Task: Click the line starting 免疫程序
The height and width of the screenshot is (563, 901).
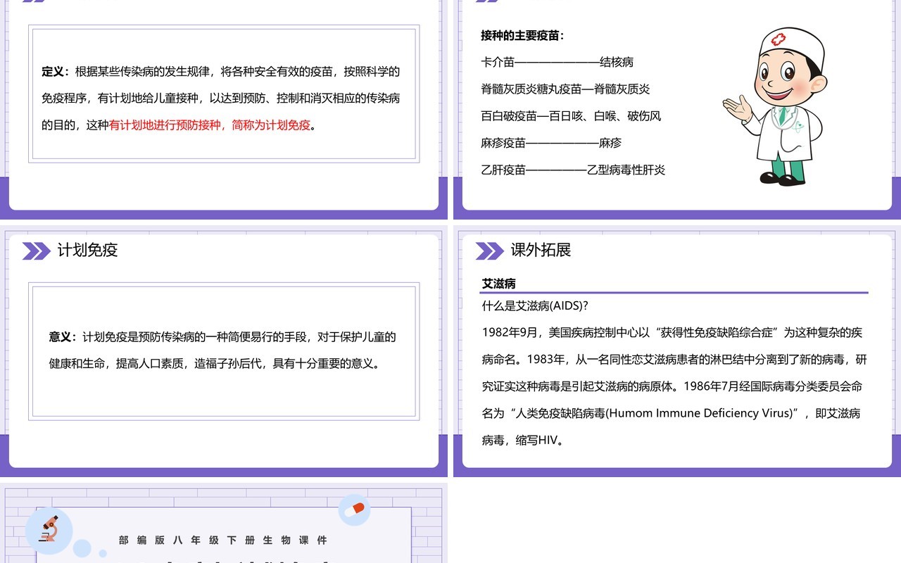Action: click(x=221, y=99)
